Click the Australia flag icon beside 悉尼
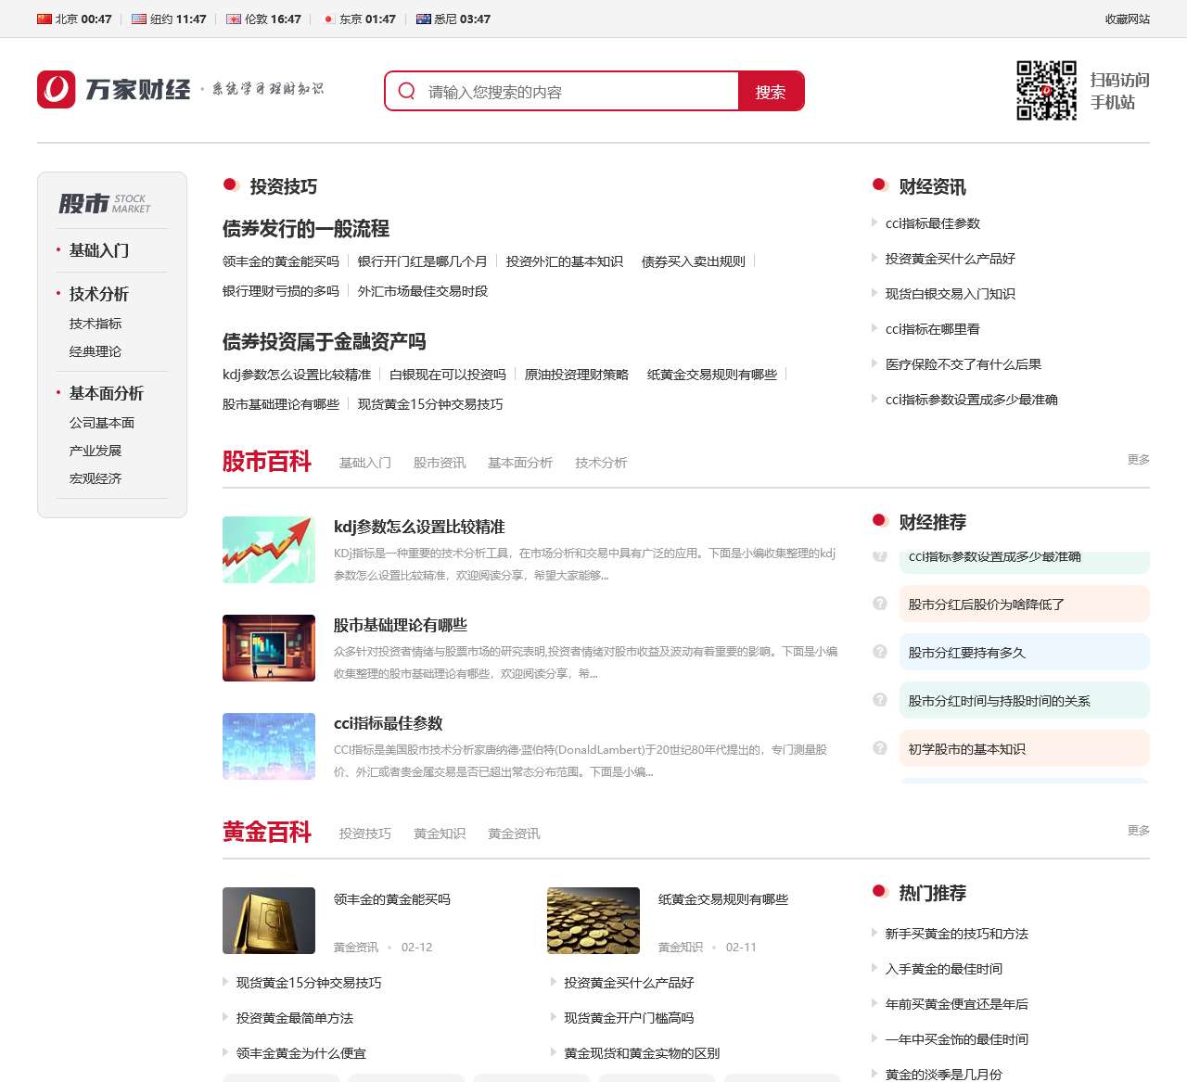The width and height of the screenshot is (1187, 1082). pyautogui.click(x=424, y=19)
